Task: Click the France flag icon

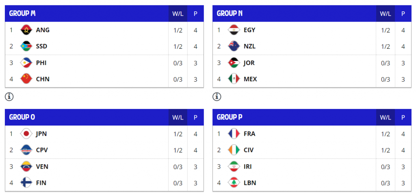Action: (x=234, y=134)
